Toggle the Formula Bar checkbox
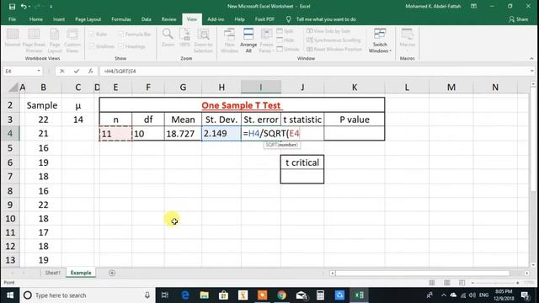539x303 pixels. (x=120, y=34)
